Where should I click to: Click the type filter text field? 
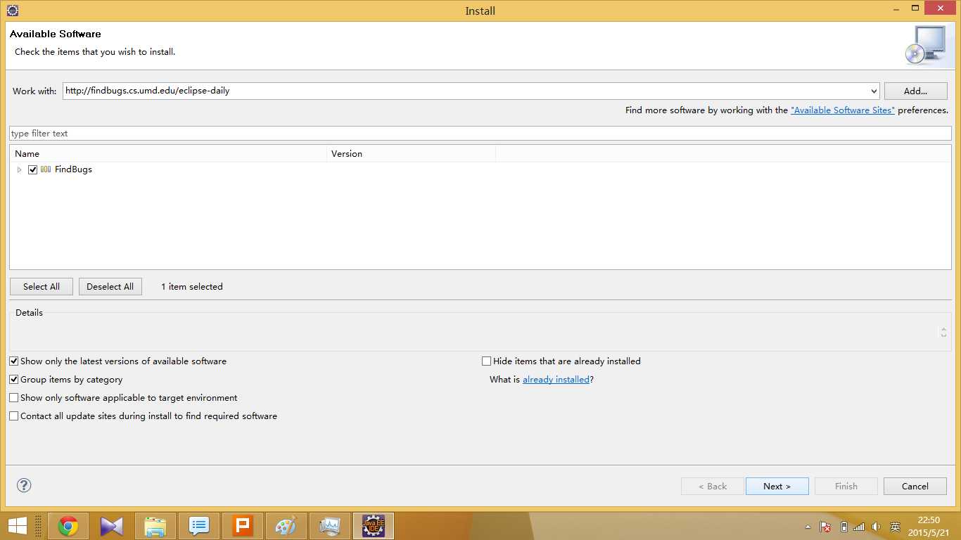tap(480, 134)
